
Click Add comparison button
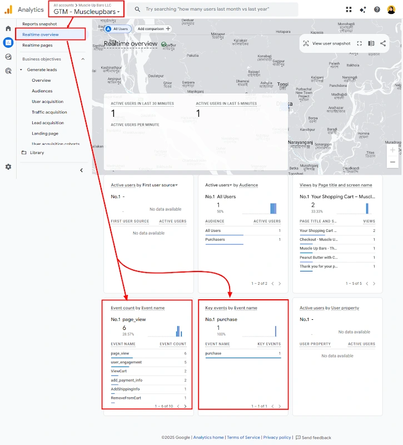[x=153, y=29]
